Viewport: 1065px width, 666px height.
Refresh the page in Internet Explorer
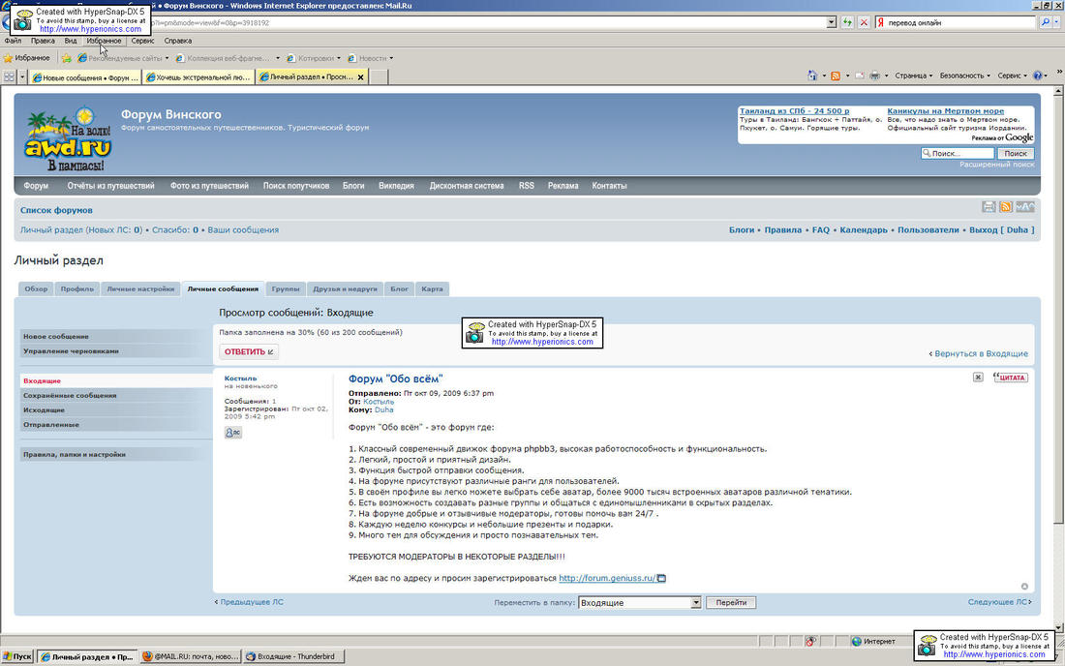(x=848, y=22)
